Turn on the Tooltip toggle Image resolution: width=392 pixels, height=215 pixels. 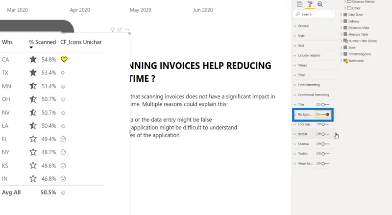325,154
